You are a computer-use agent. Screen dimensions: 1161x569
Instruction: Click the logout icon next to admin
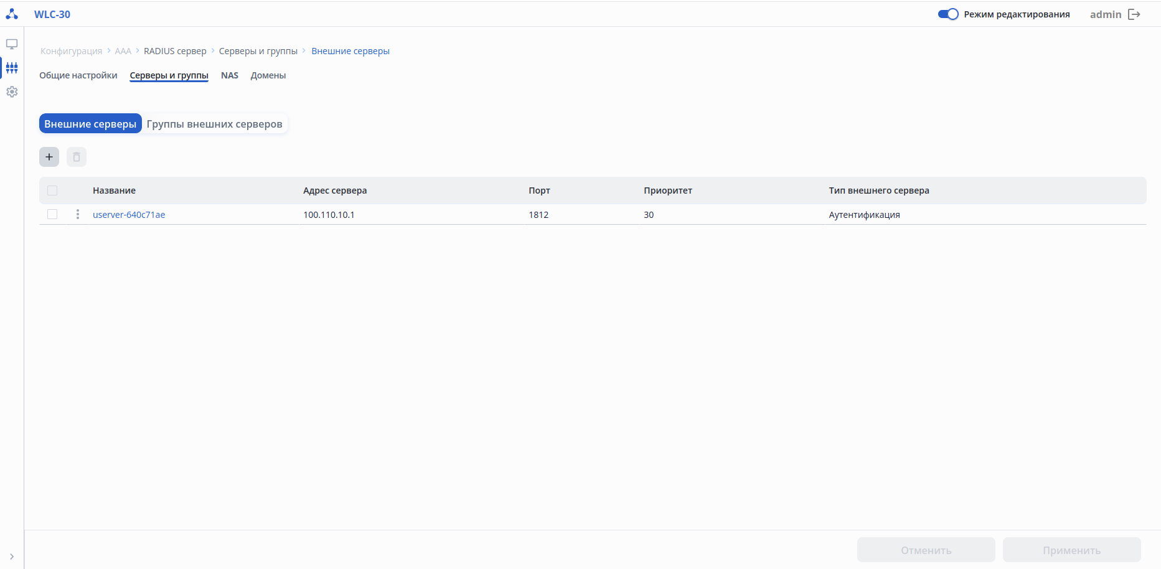point(1134,14)
